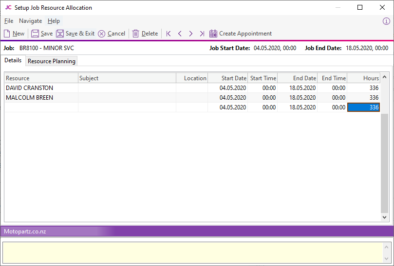Image resolution: width=394 pixels, height=266 pixels.
Task: Click the New record toolbar icon
Action: click(7, 34)
